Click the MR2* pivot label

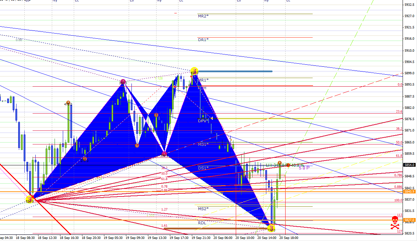[x=203, y=16]
